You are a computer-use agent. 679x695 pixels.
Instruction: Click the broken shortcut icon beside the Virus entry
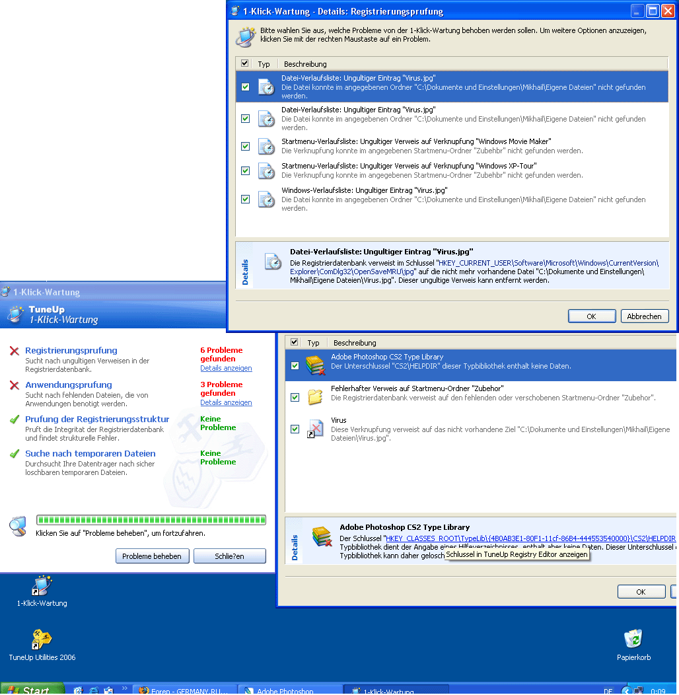pos(316,429)
